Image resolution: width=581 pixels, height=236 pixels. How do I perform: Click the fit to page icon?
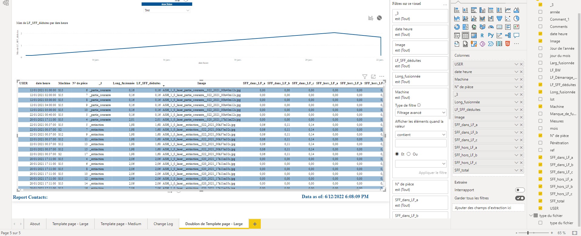(574, 233)
